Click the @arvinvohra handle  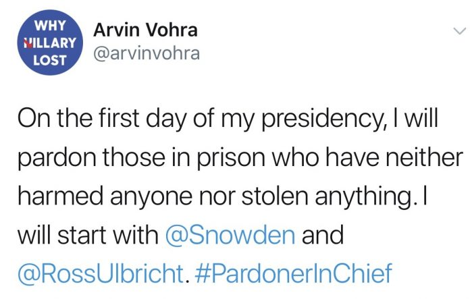pos(147,53)
